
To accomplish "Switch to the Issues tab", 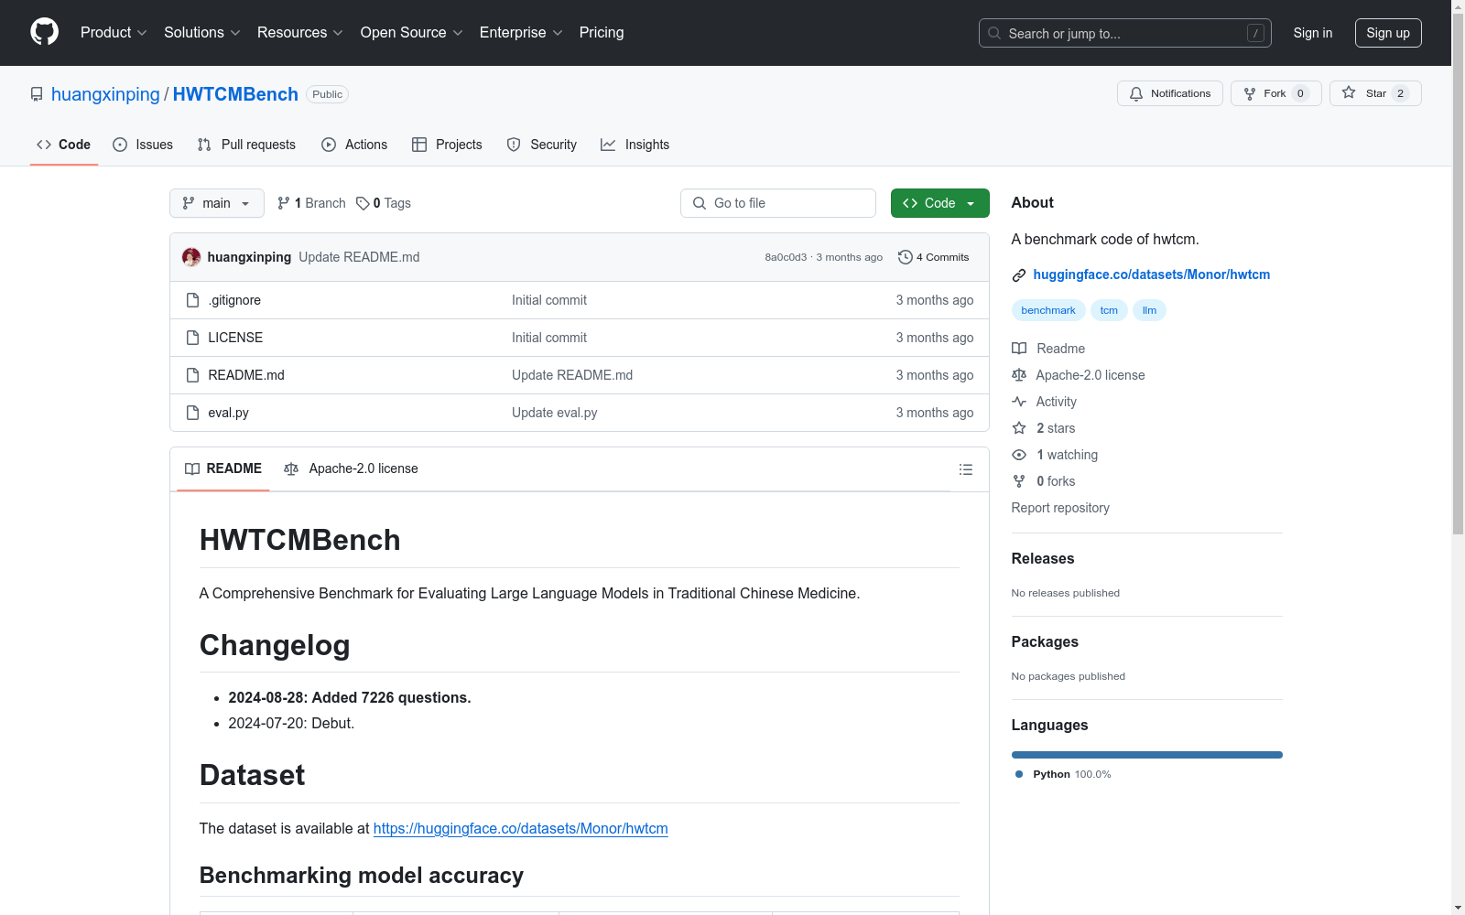I will tap(143, 145).
